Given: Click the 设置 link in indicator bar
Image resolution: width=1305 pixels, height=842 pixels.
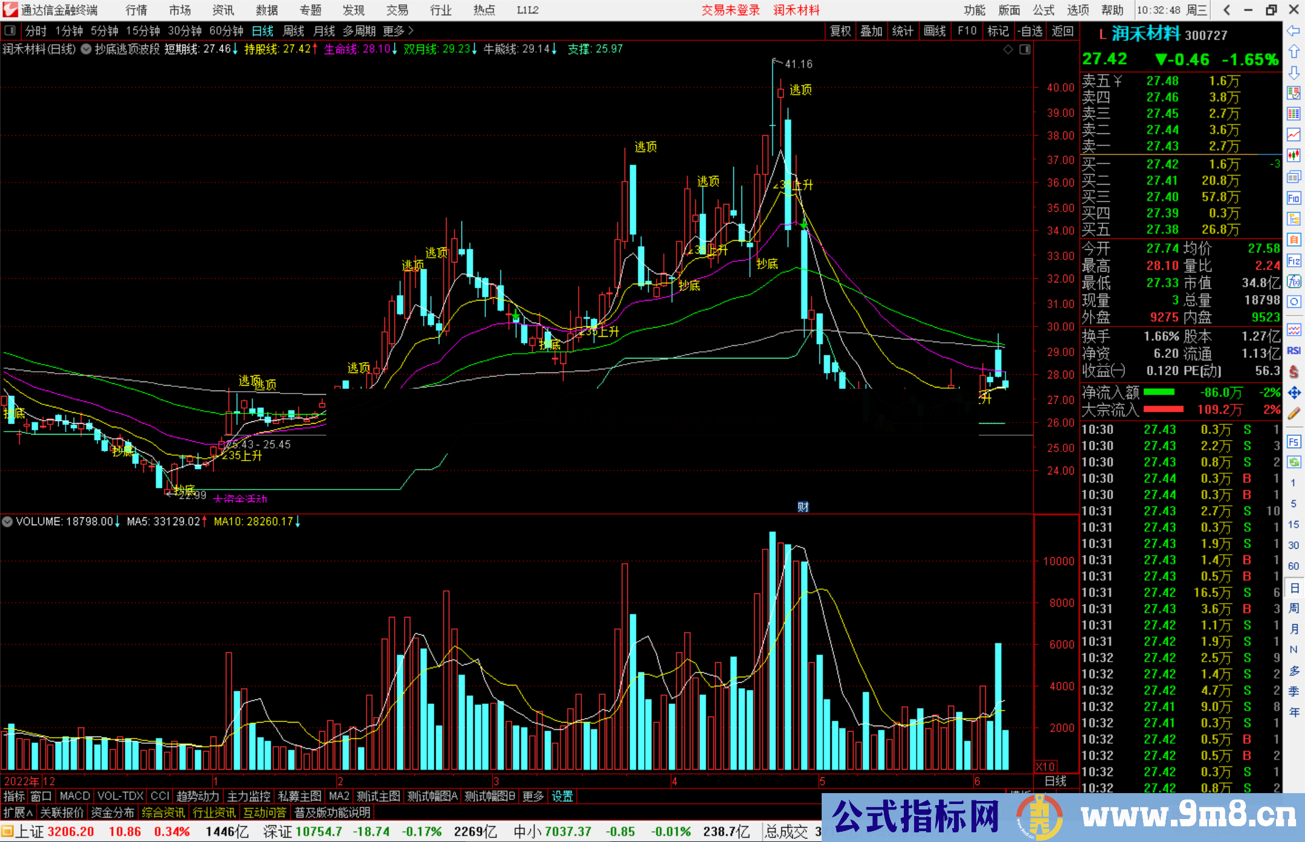Looking at the screenshot, I should (x=562, y=796).
